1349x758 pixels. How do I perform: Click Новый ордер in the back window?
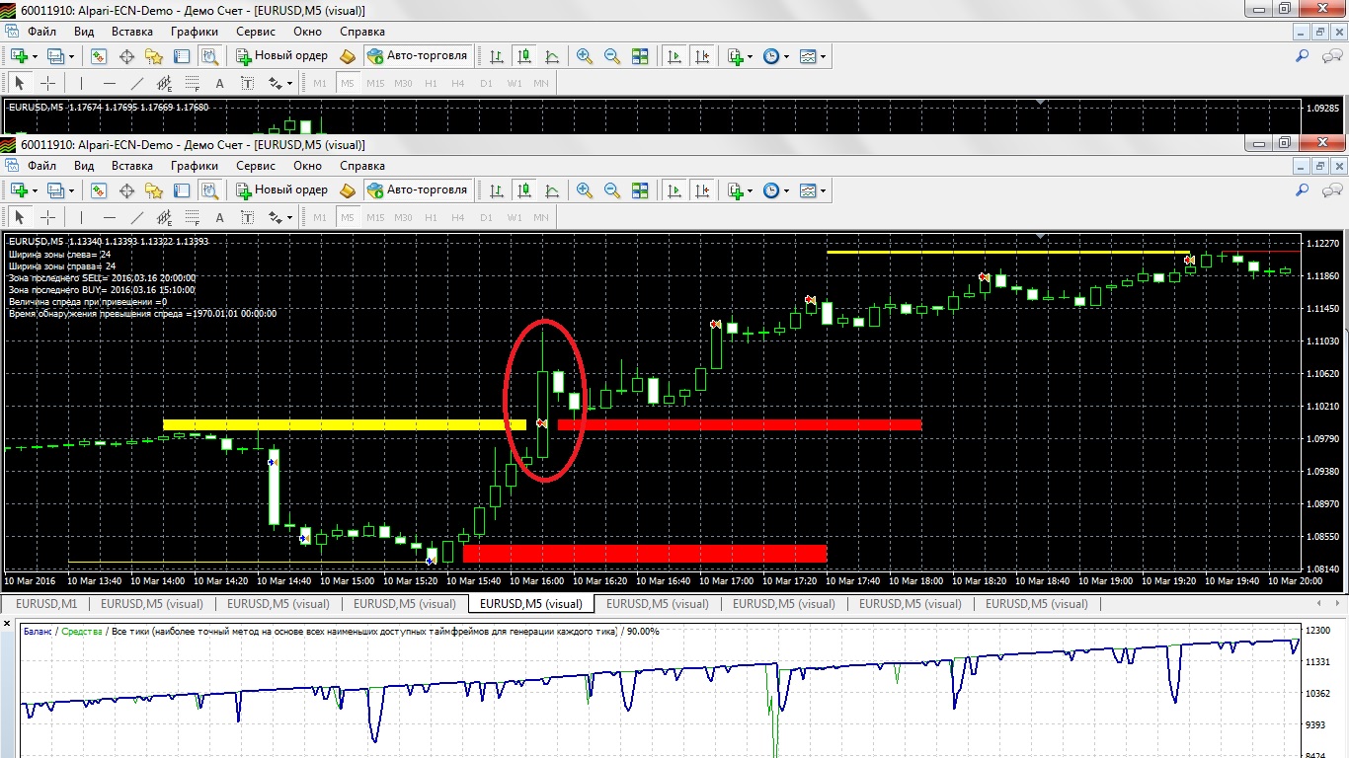(x=281, y=56)
